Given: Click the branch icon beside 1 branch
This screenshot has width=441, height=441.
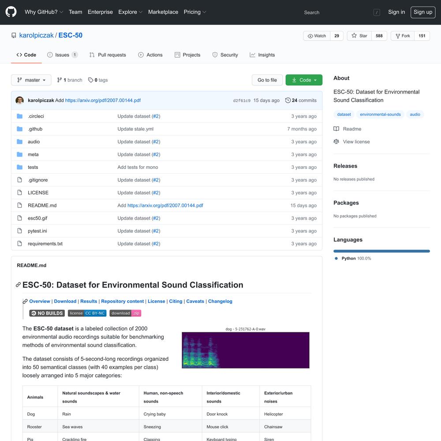Looking at the screenshot, I should 60,80.
